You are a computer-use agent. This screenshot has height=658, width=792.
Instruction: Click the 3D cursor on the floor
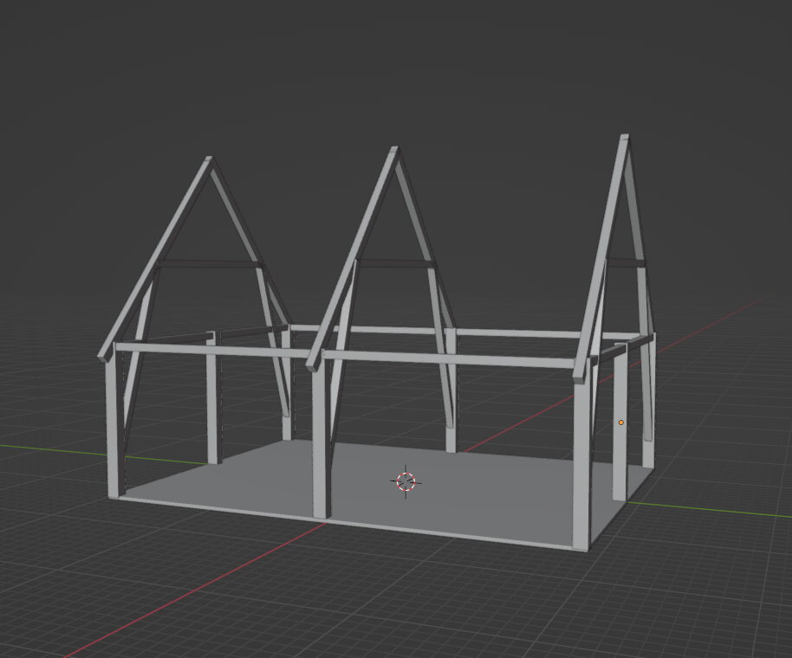click(x=406, y=481)
